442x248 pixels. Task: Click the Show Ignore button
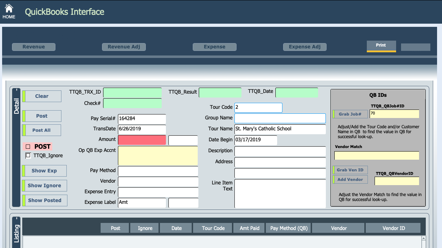coord(44,185)
